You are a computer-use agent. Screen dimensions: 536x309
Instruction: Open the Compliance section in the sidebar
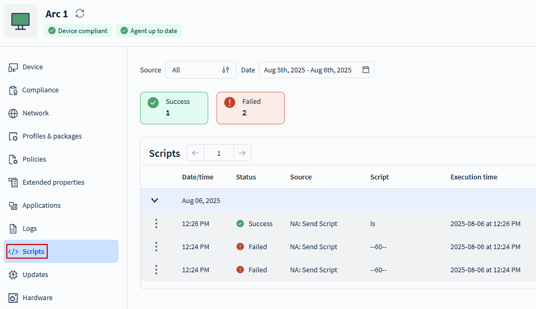[x=40, y=90]
